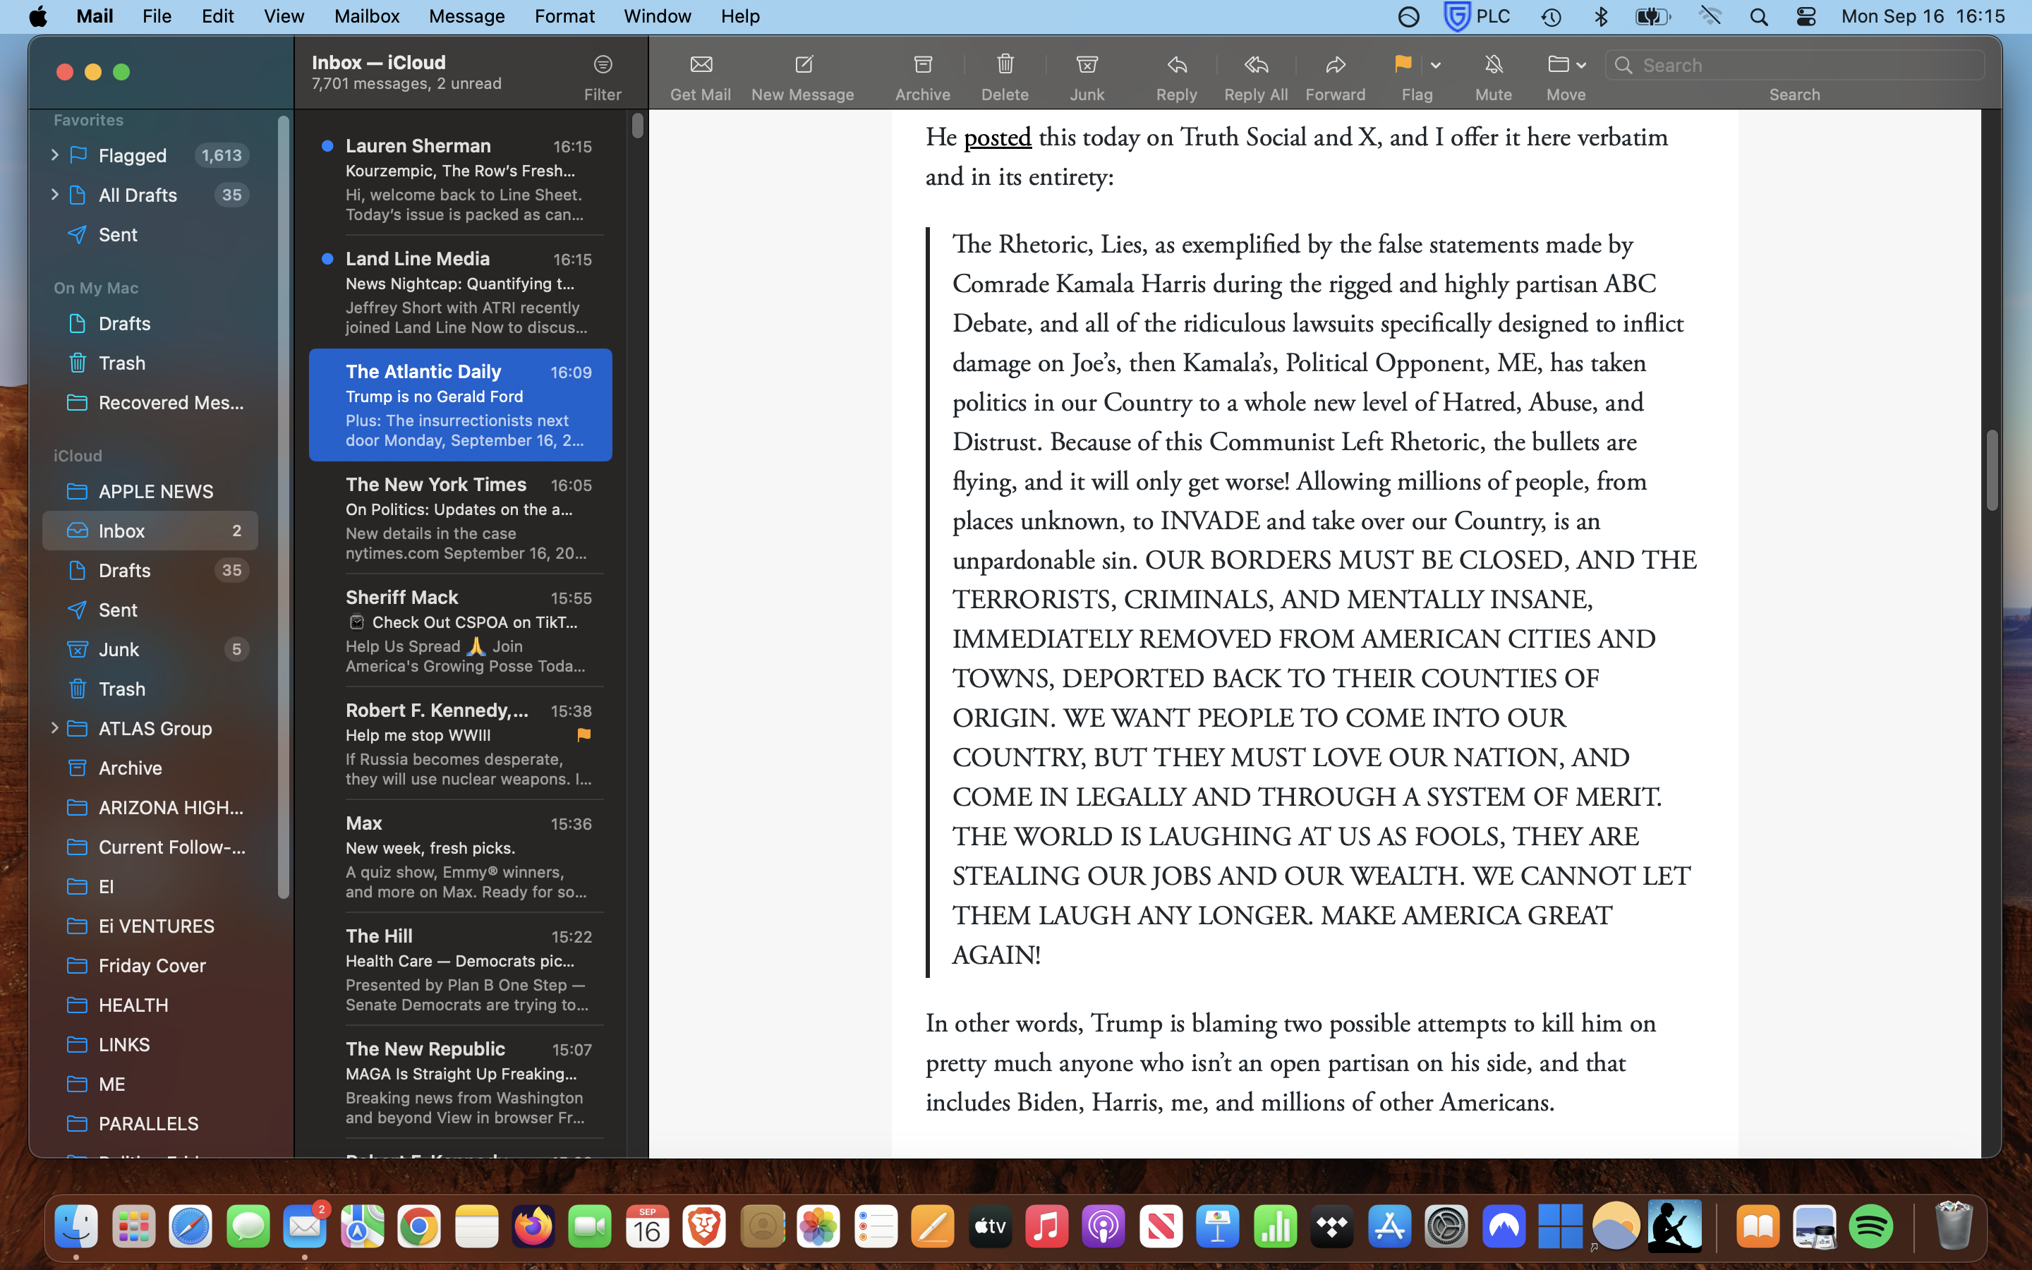Follow the "posted" link in the email
The image size is (2032, 1270).
997,138
